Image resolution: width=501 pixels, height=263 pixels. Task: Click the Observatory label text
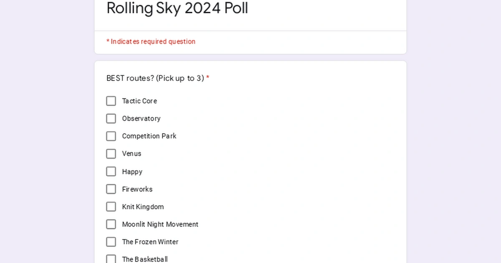[141, 119]
